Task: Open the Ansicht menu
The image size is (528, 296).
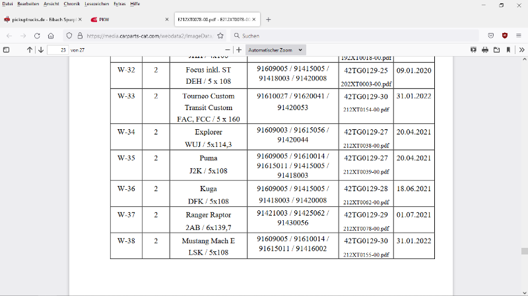Action: [x=51, y=4]
